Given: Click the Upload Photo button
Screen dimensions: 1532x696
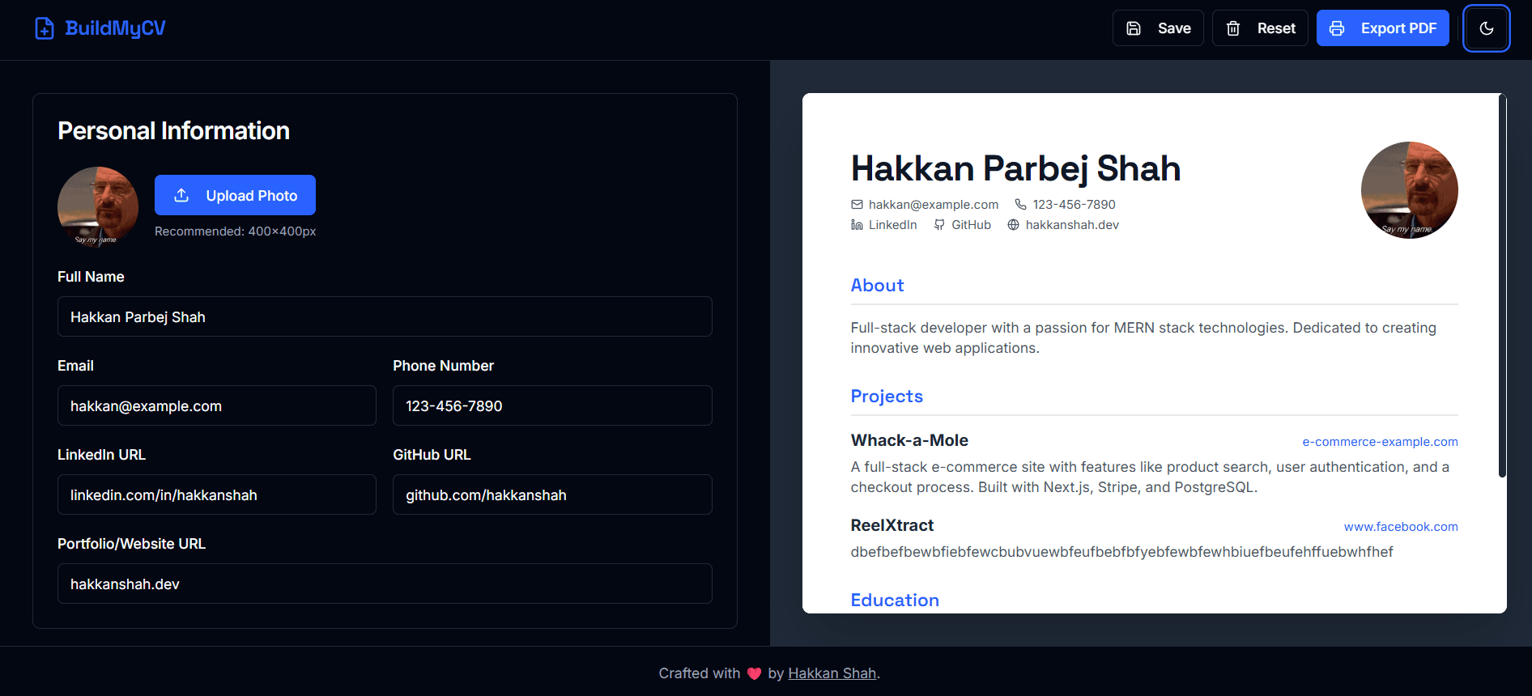Looking at the screenshot, I should pos(235,195).
